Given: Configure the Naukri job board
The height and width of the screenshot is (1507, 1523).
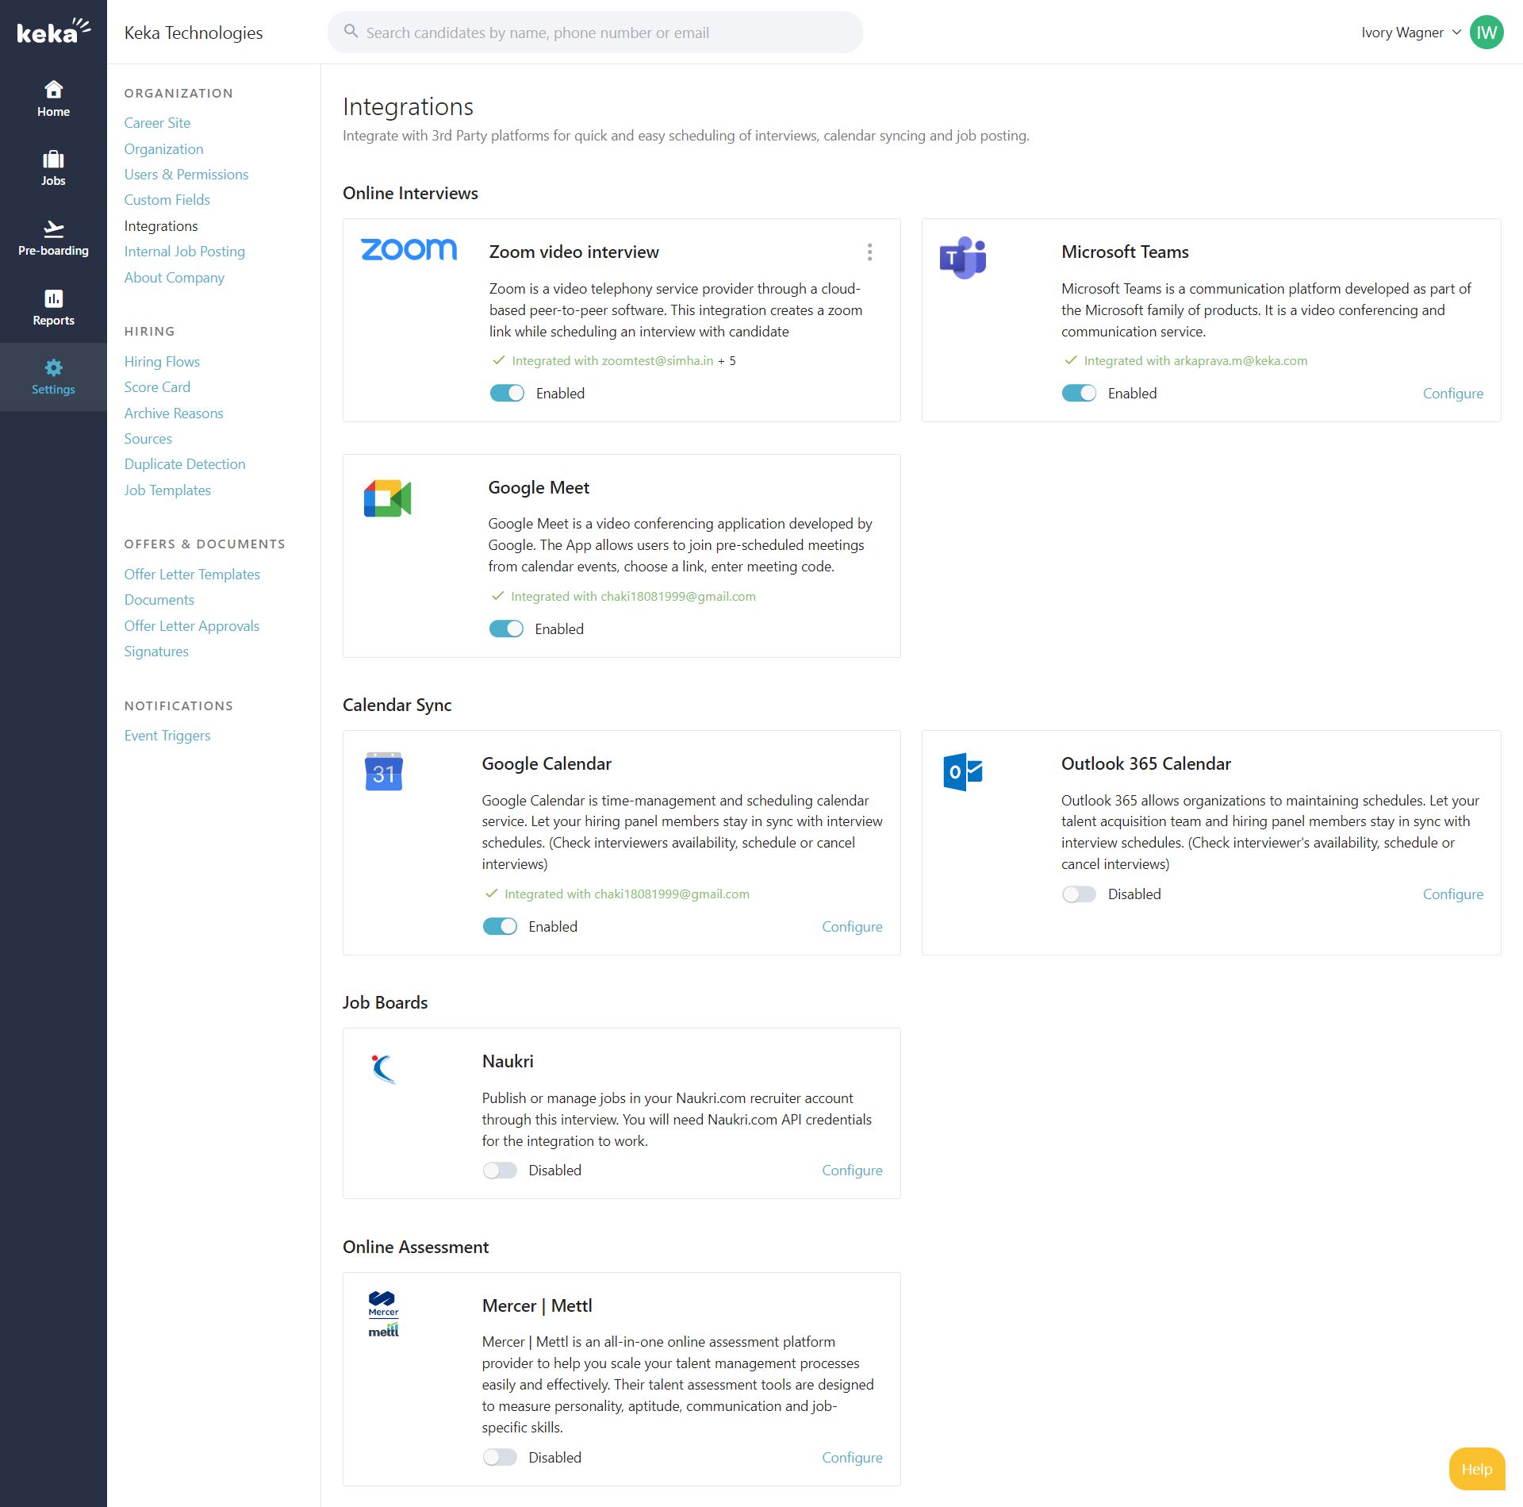Looking at the screenshot, I should (852, 1171).
